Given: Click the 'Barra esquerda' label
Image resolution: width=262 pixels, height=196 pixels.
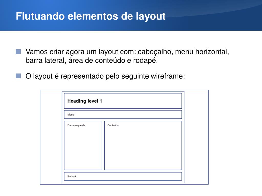Looking at the screenshot, I should pos(76,125).
